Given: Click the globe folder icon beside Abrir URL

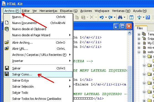Looking at the screenshot, I should click(7, 48).
